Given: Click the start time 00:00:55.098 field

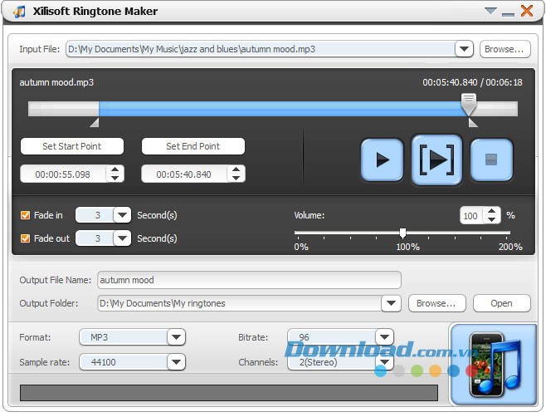Looking at the screenshot, I should [63, 174].
